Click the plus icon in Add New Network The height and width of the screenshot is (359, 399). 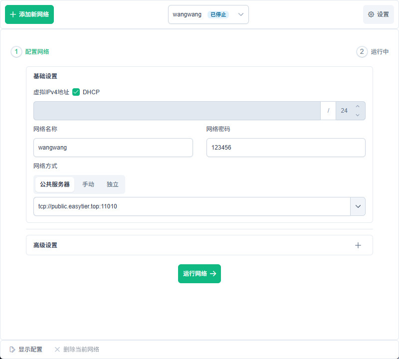tap(13, 14)
